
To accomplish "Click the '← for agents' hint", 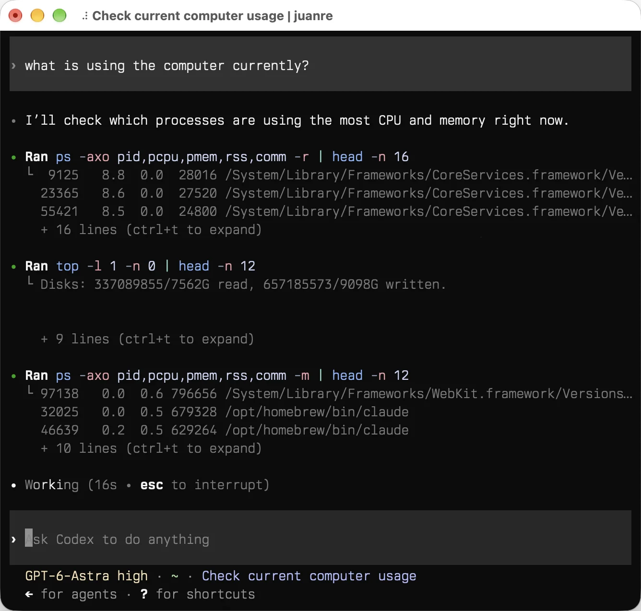I will [x=71, y=594].
